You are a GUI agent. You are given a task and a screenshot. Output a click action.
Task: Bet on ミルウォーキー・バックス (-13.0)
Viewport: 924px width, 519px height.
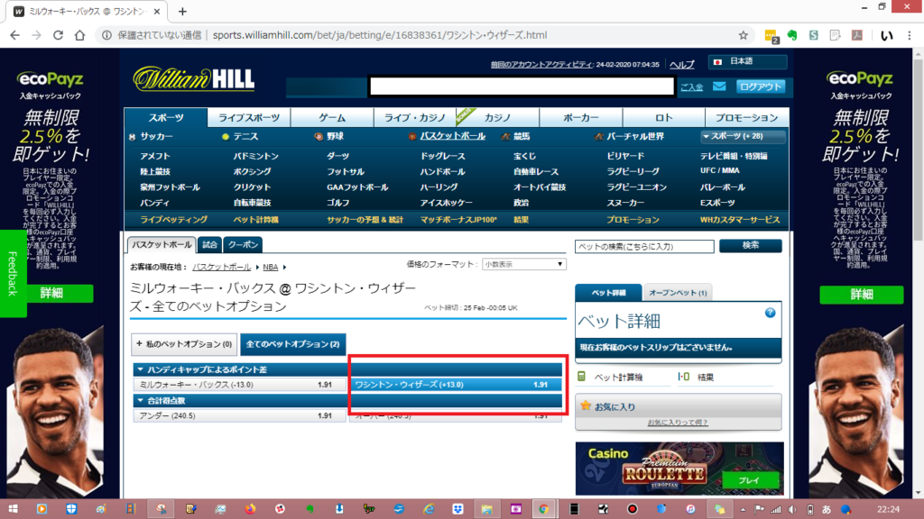[x=239, y=385]
